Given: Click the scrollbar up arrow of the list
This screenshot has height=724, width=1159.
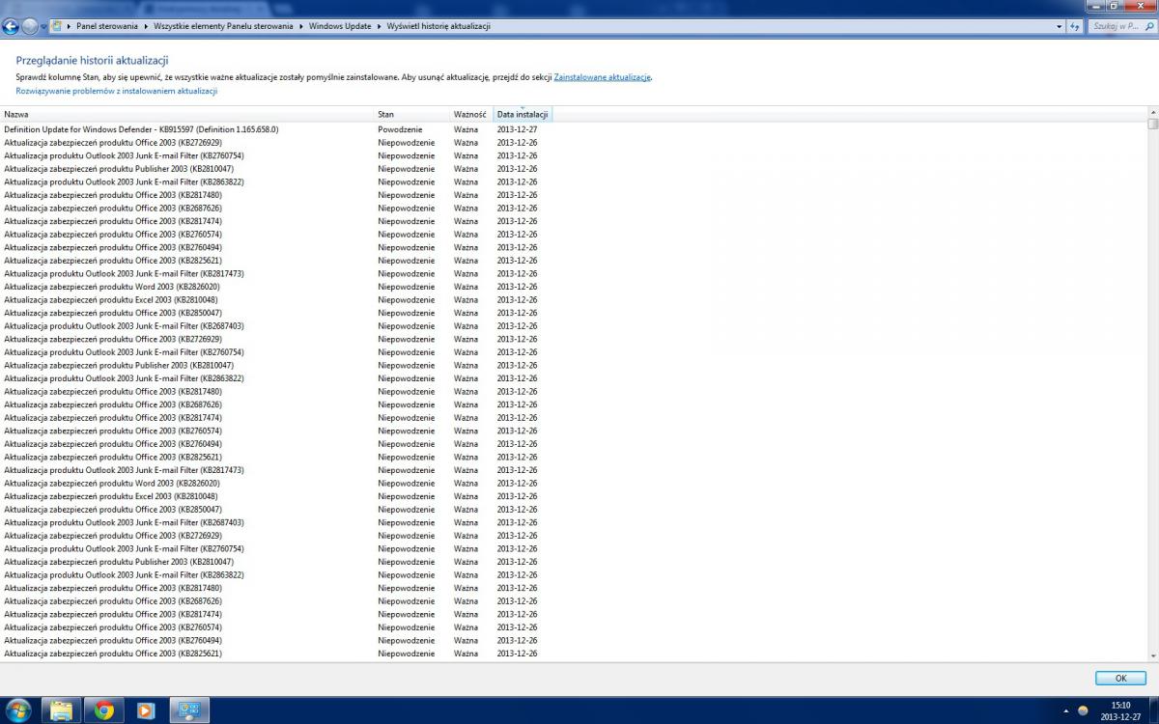Looking at the screenshot, I should click(1153, 112).
